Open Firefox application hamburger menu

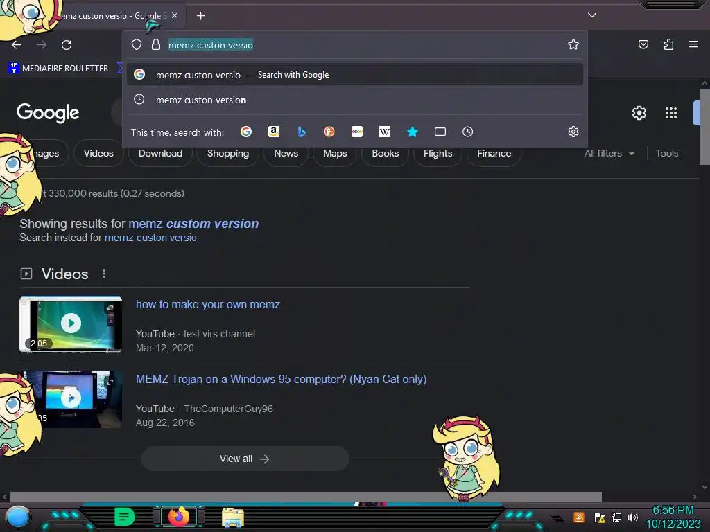693,44
